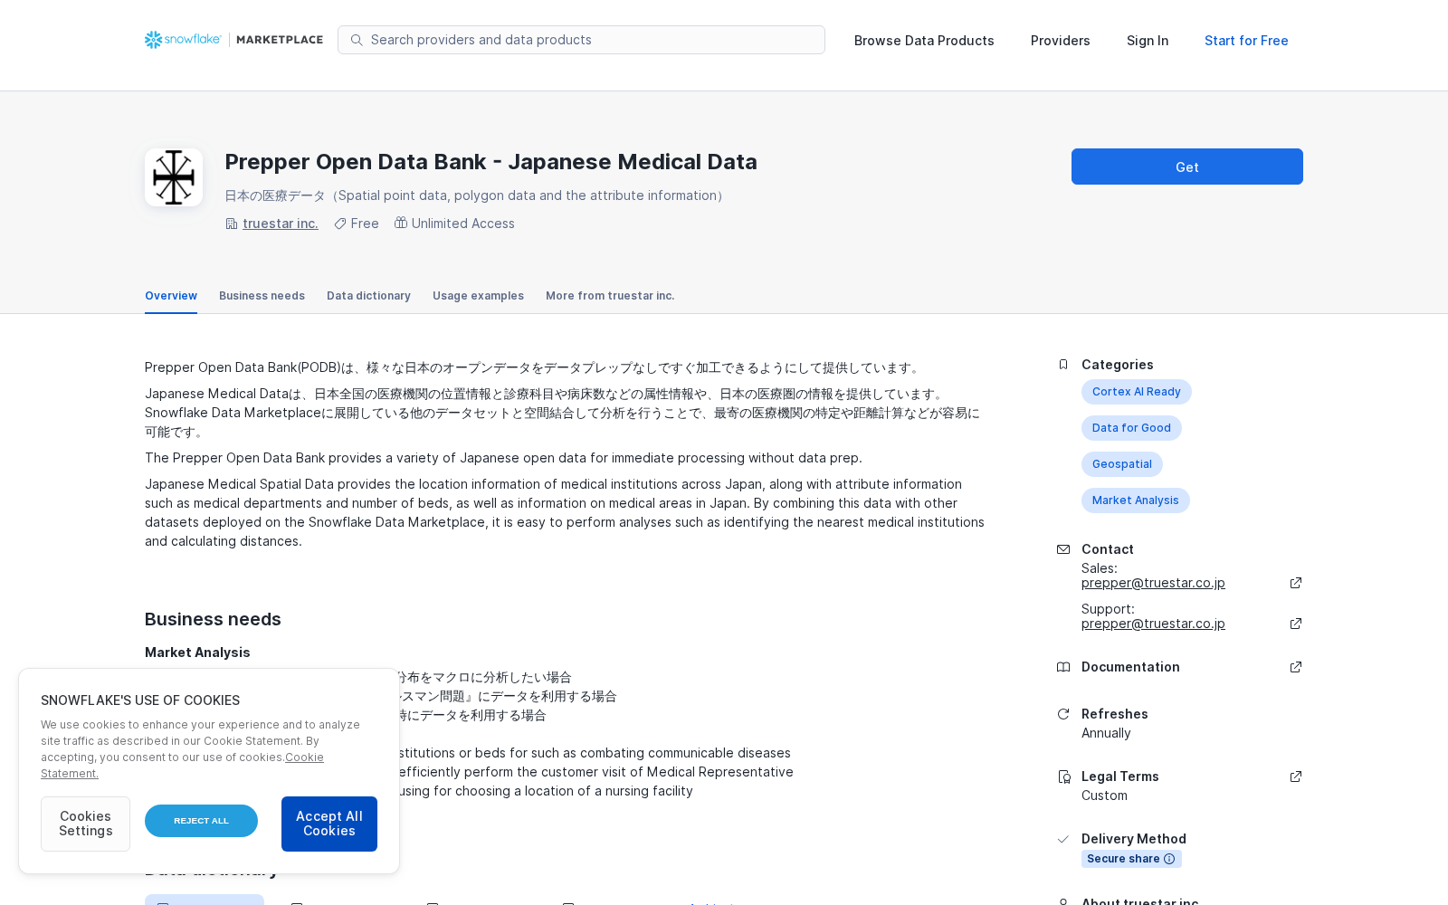Open external link icon for Sales email
Viewport: 1448px width, 905px height.
(x=1296, y=583)
